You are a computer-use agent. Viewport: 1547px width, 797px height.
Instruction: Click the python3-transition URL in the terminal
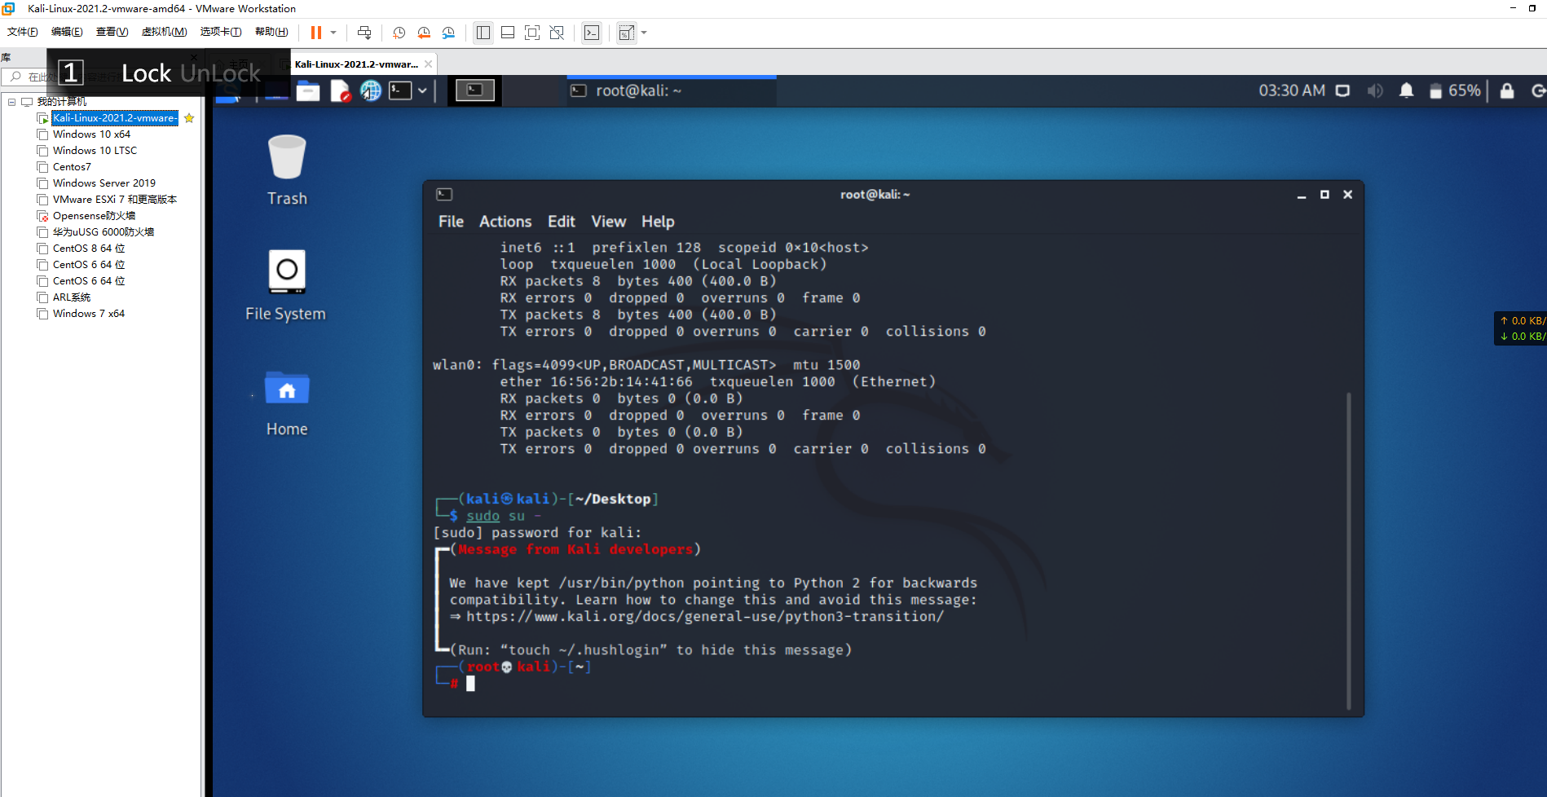(705, 617)
